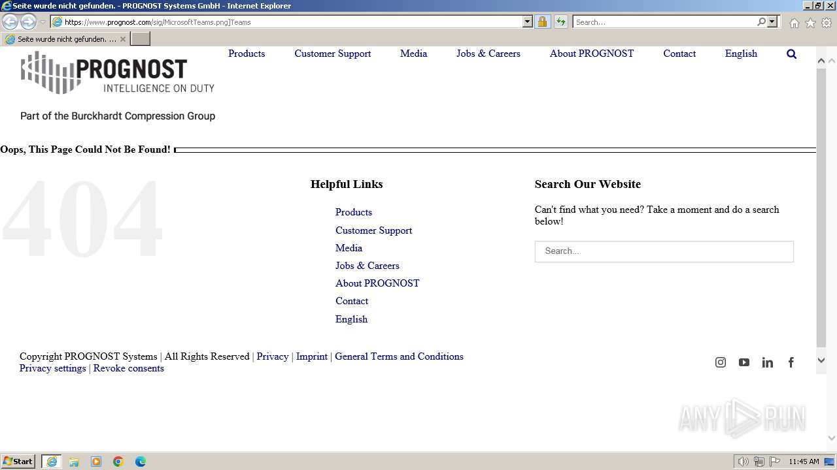Click the Windows Start button
This screenshot has height=470, width=837.
pos(18,462)
